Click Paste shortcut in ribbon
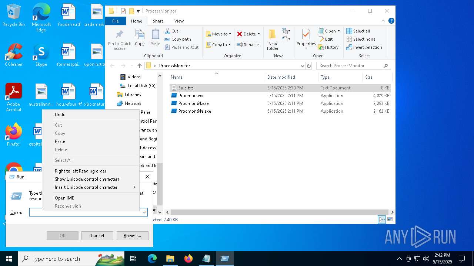The image size is (474, 266). pyautogui.click(x=181, y=47)
